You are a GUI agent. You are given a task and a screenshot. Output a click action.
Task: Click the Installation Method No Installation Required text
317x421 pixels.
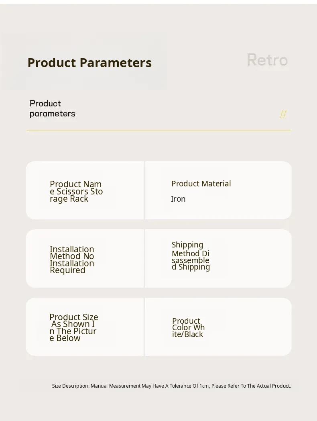[72, 260]
